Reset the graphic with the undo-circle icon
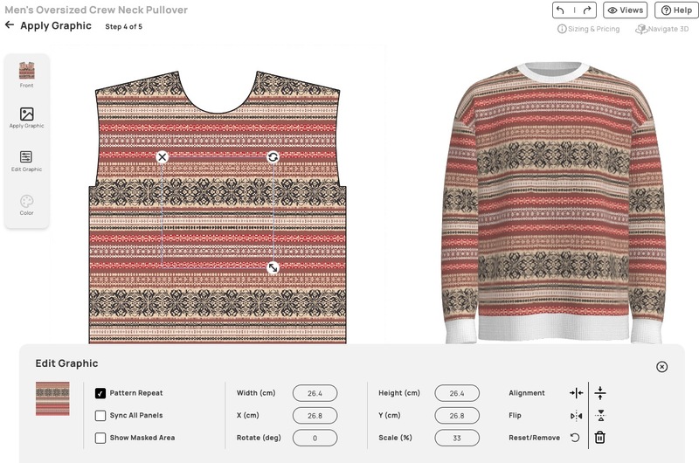 click(x=575, y=438)
